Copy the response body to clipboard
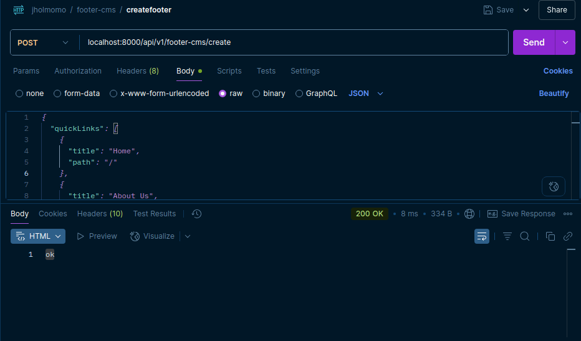 tap(550, 236)
